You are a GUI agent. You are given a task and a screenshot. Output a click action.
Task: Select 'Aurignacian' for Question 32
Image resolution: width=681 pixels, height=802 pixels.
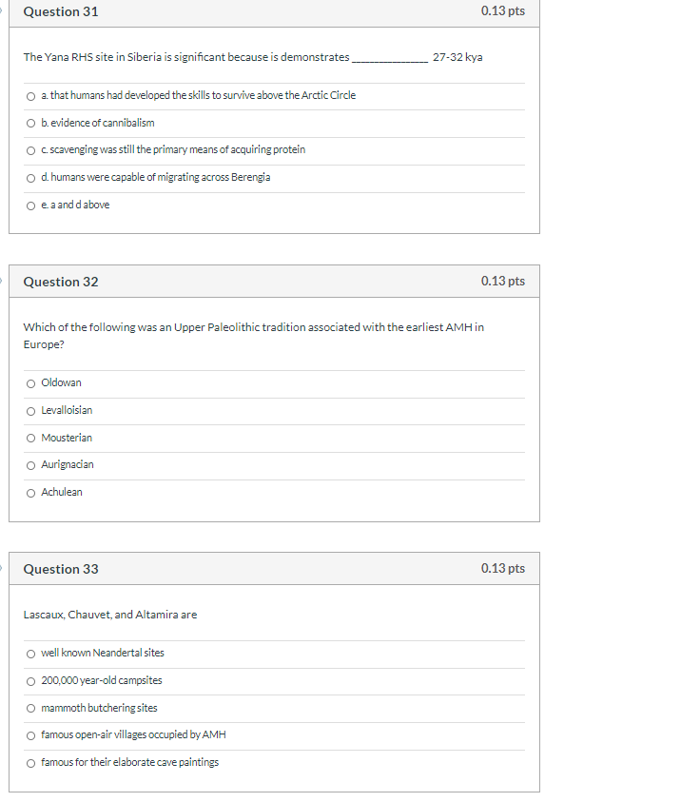point(29,464)
